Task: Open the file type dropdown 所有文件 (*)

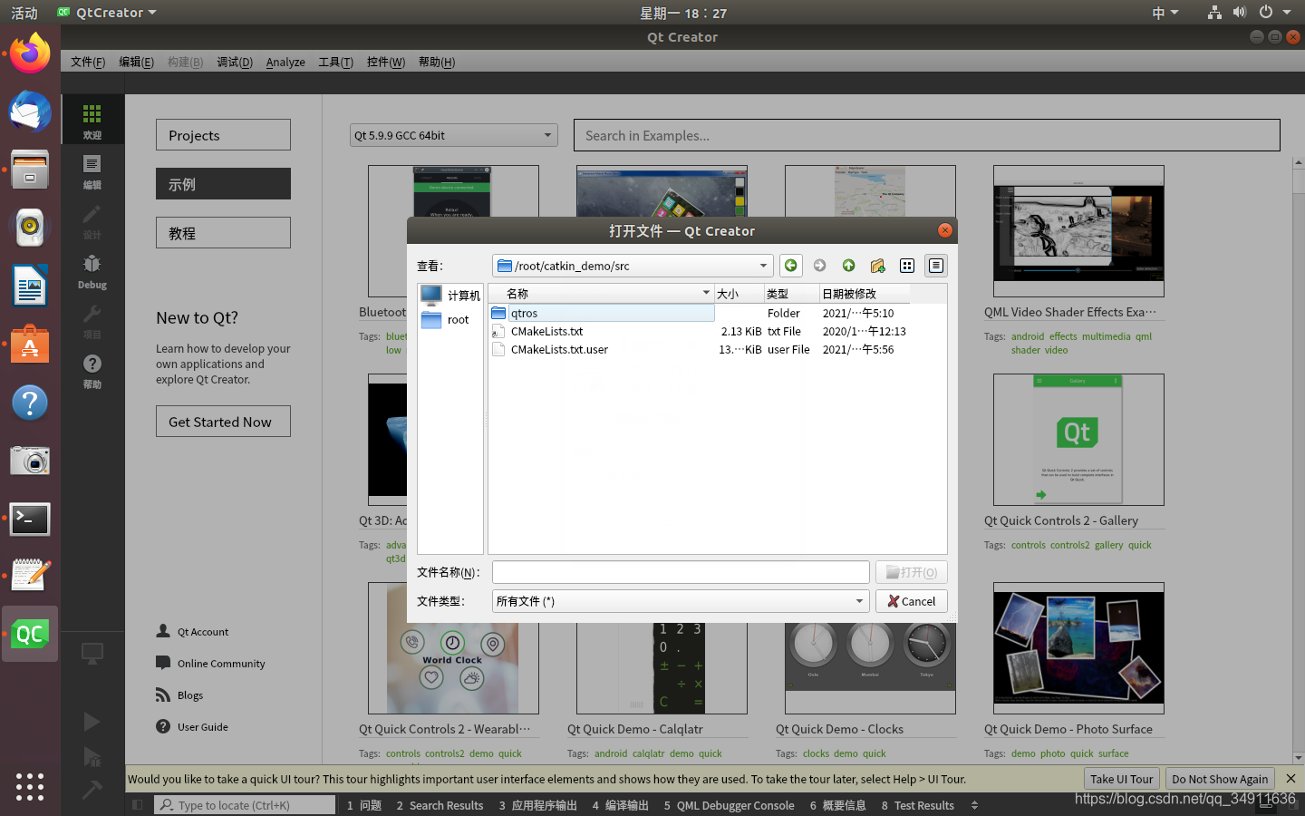Action: (681, 601)
